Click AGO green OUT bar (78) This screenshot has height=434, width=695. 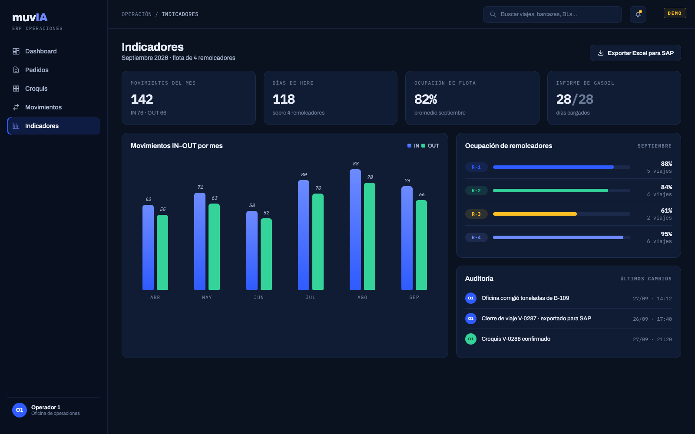click(370, 236)
